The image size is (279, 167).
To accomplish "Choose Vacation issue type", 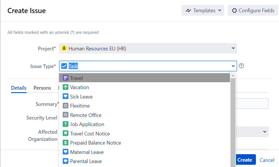I will click(144, 87).
